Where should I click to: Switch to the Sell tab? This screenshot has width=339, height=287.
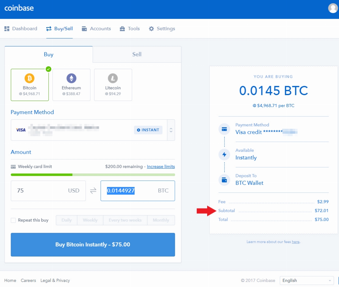(x=137, y=54)
